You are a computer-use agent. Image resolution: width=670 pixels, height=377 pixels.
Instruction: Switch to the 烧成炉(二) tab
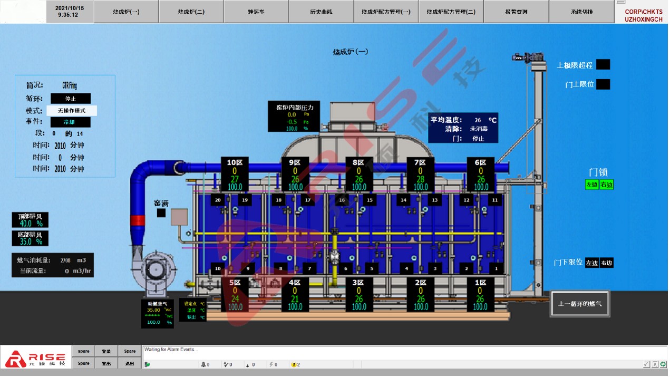coord(191,12)
